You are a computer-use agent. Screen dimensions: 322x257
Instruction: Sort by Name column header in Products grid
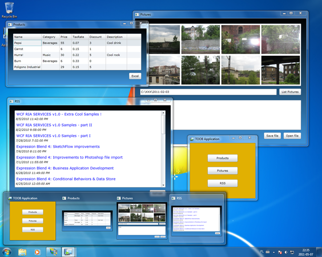pyautogui.click(x=27, y=37)
